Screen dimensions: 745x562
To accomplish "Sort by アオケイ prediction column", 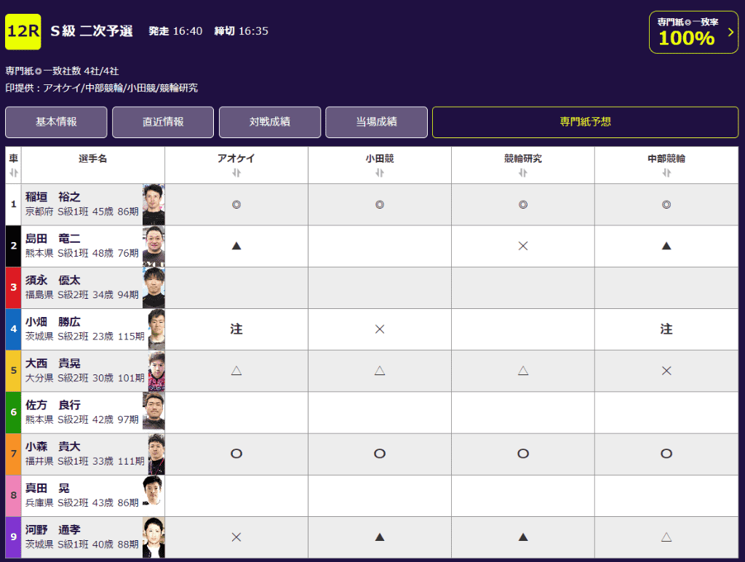I will pos(236,173).
